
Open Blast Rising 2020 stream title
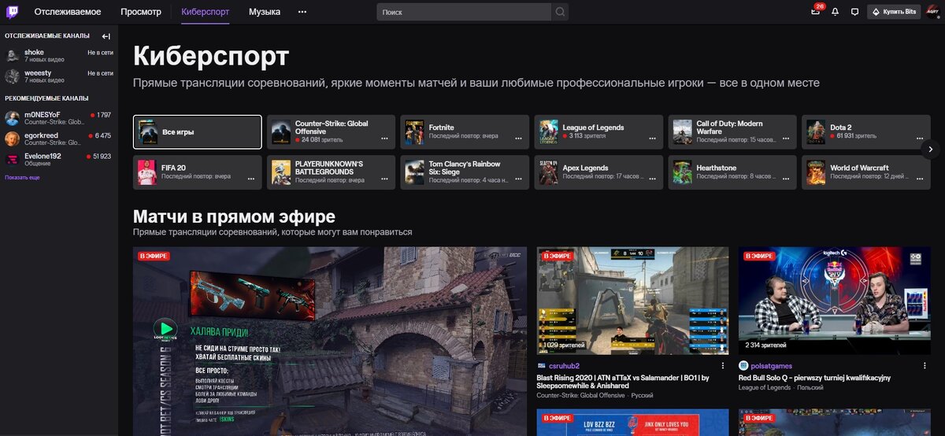(623, 381)
